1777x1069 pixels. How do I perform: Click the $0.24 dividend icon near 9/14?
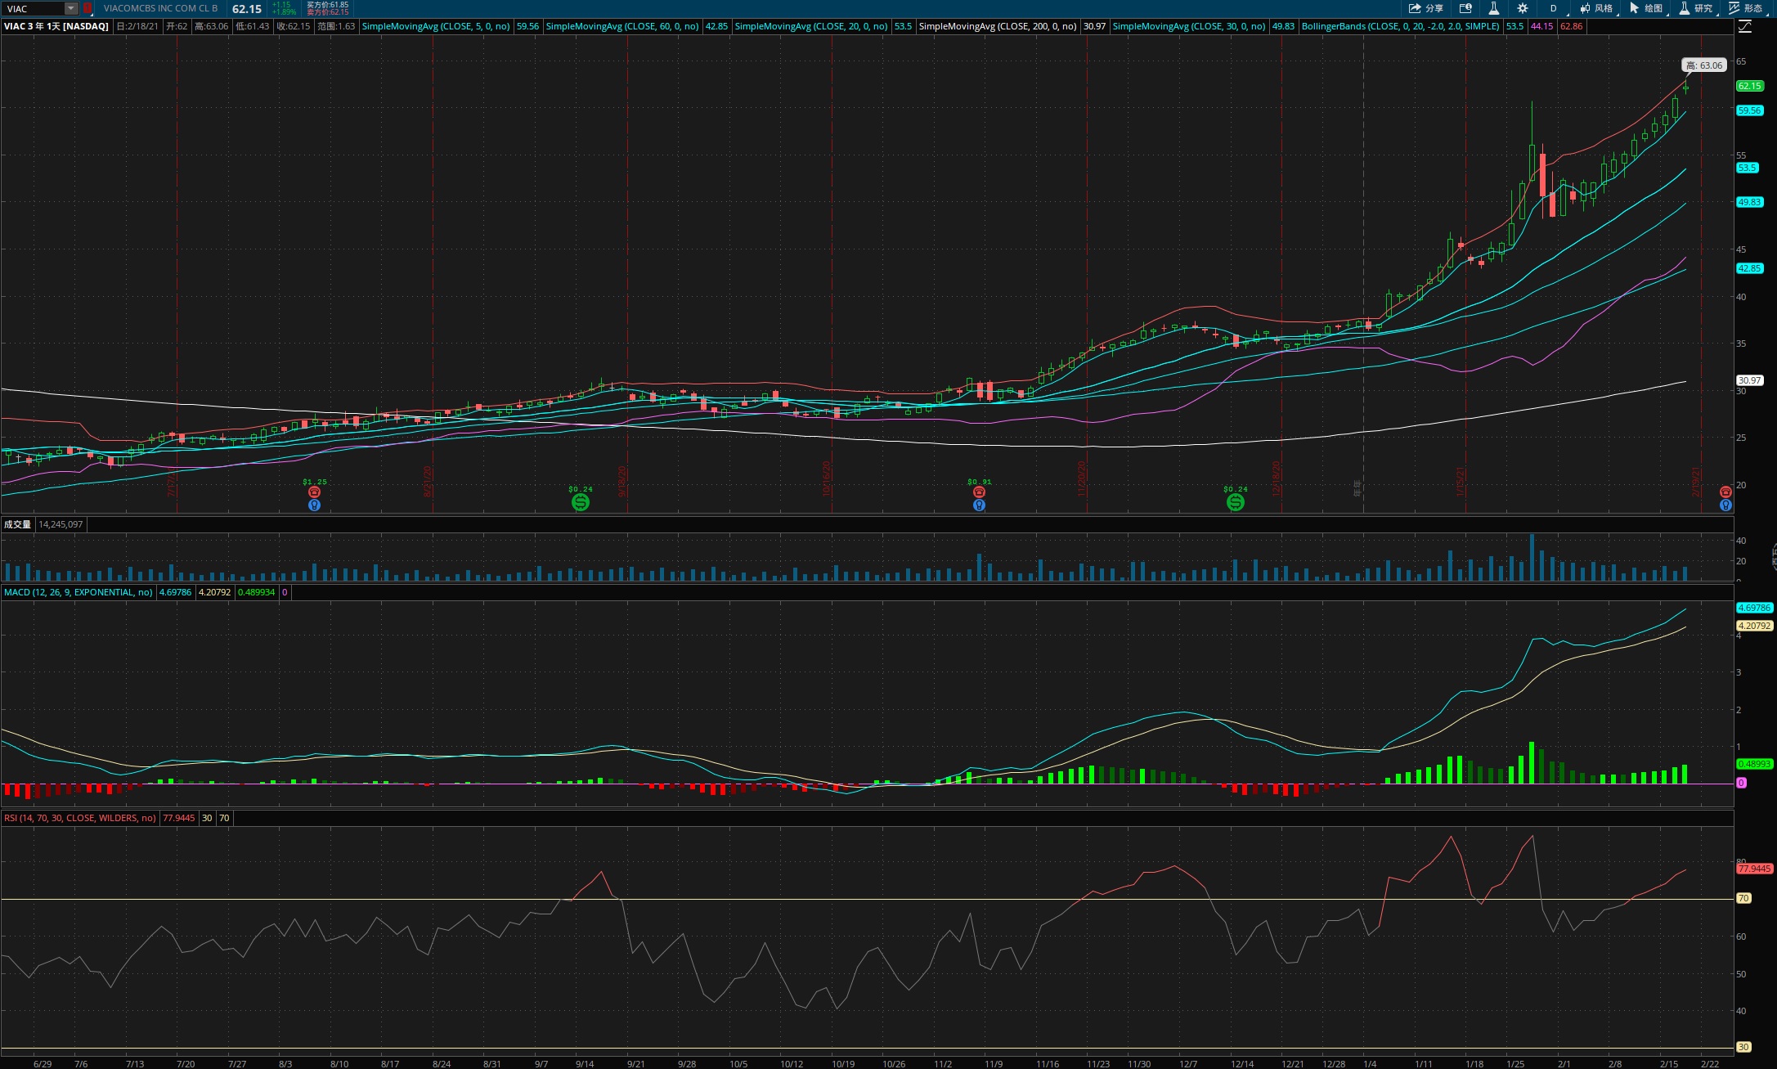coord(580,502)
